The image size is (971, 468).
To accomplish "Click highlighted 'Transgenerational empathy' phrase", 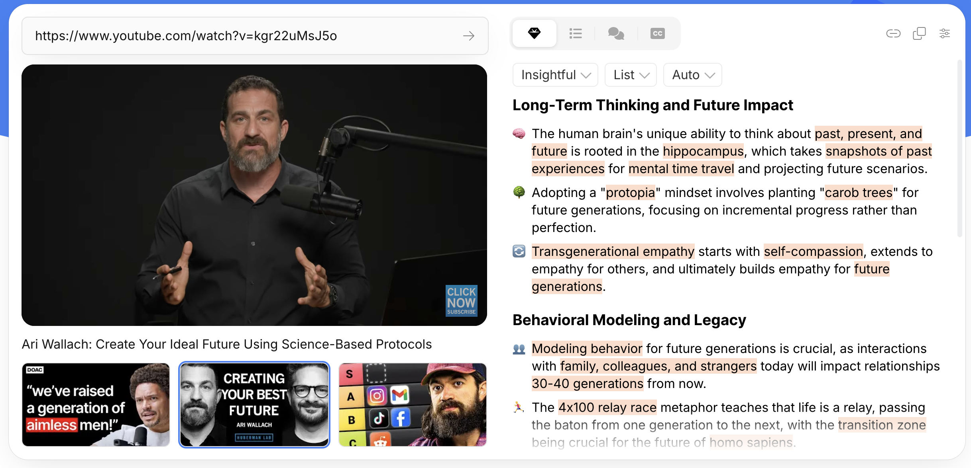I will [x=613, y=252].
